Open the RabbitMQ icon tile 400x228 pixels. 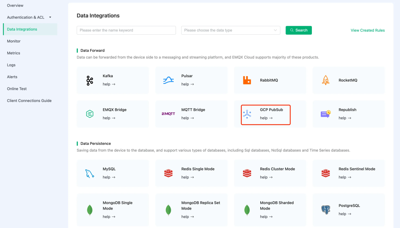coord(247,80)
